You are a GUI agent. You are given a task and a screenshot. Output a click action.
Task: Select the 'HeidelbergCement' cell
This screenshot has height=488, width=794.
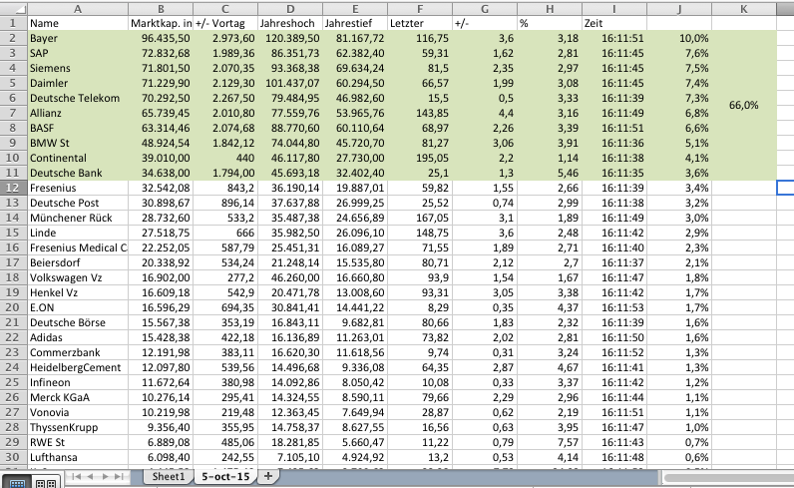tap(78, 367)
